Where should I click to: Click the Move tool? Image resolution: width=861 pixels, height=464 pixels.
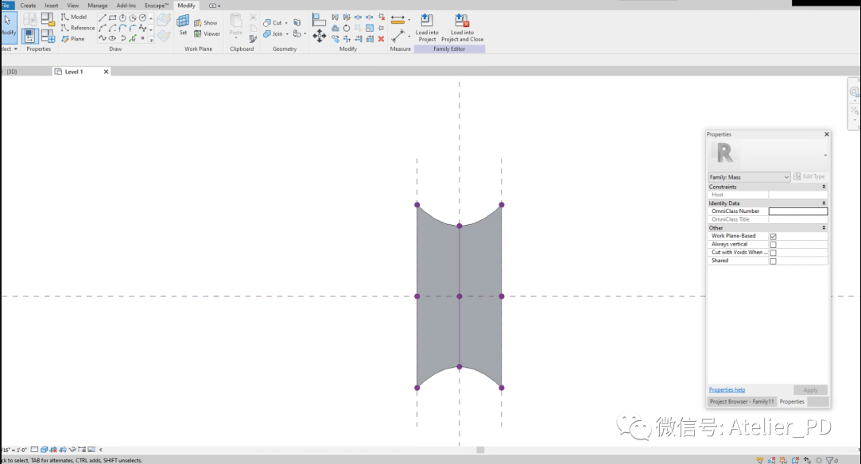[x=319, y=37]
